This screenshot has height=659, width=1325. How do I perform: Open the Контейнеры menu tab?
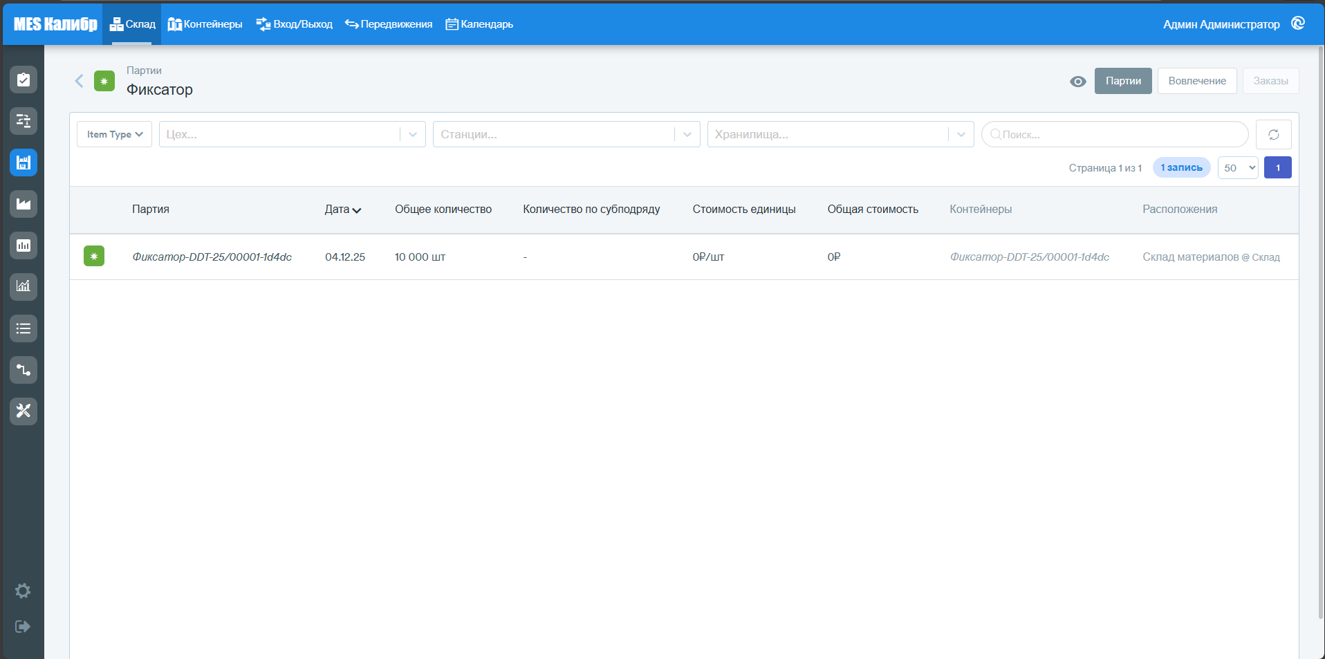tap(205, 24)
